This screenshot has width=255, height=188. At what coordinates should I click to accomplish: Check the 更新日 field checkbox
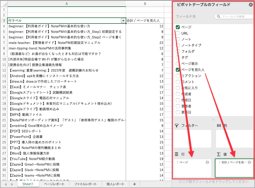click(178, 112)
